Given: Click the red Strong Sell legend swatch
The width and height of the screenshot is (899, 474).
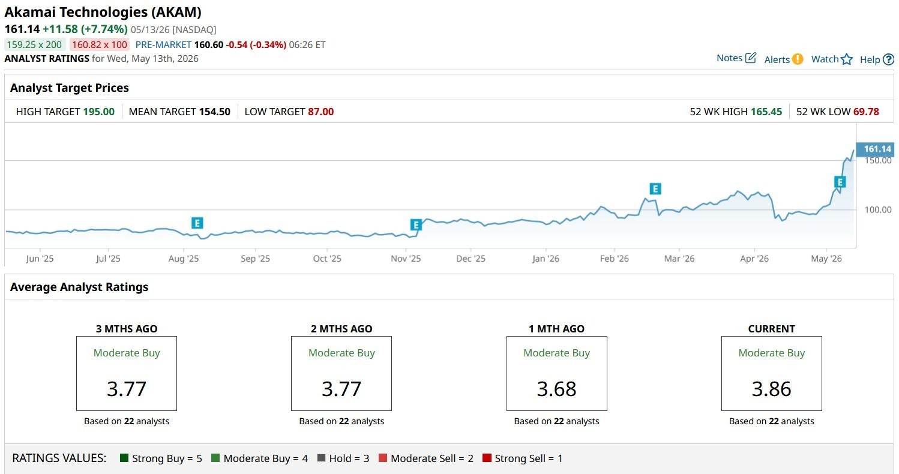Looking at the screenshot, I should pyautogui.click(x=487, y=458).
